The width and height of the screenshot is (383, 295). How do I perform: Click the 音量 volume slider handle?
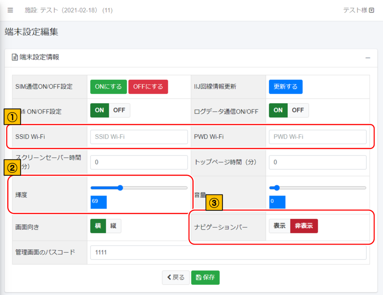[276, 188]
